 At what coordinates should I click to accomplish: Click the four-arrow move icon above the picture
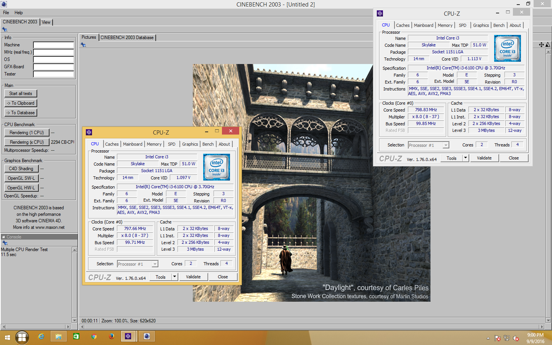(x=541, y=45)
